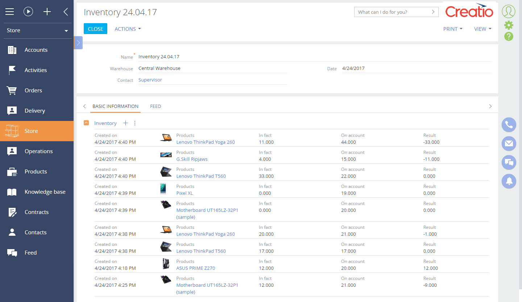Open the phone calls panel

[x=509, y=125]
